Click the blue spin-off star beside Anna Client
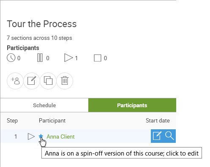The height and width of the screenshot is (167, 210). (41, 136)
